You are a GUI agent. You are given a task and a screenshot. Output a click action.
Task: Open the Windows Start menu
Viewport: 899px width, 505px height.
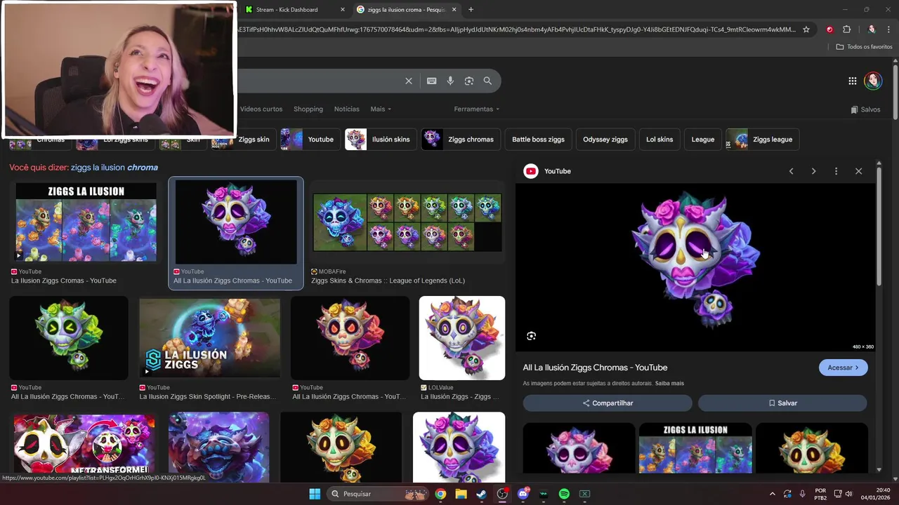tap(315, 494)
